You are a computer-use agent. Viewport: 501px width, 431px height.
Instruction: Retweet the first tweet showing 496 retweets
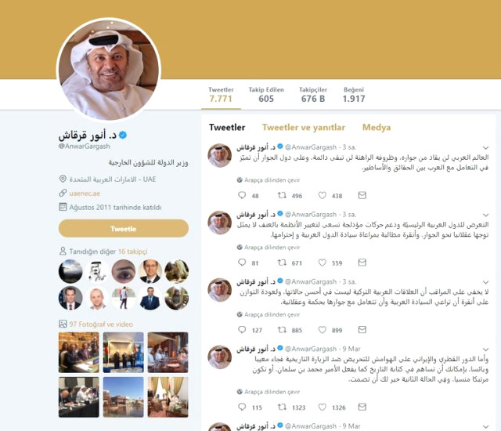[x=282, y=195]
